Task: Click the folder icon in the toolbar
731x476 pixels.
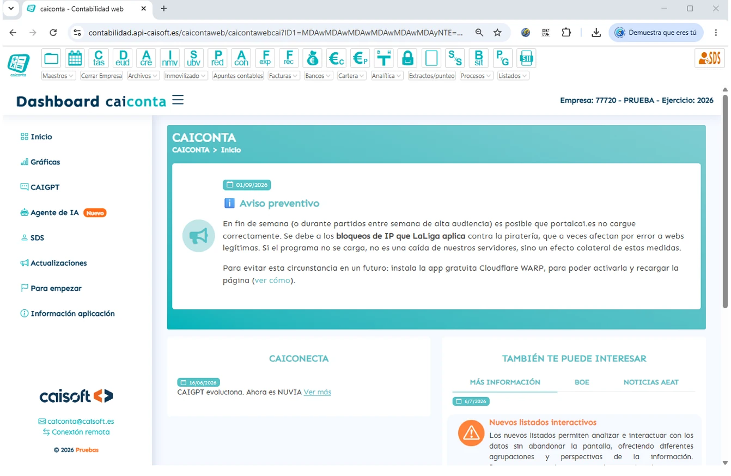Action: tap(51, 58)
